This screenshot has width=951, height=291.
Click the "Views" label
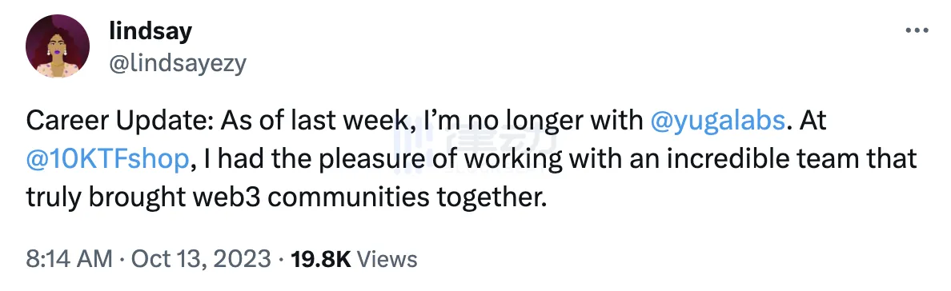point(387,259)
